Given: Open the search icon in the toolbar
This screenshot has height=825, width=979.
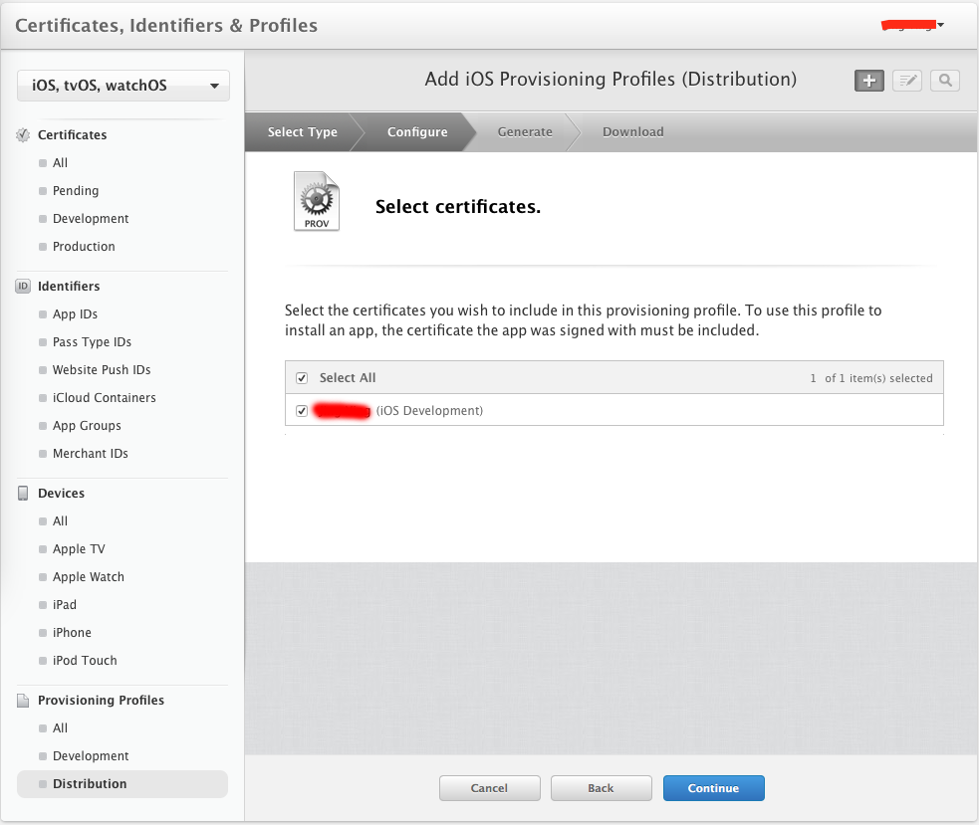Looking at the screenshot, I should pos(944,81).
